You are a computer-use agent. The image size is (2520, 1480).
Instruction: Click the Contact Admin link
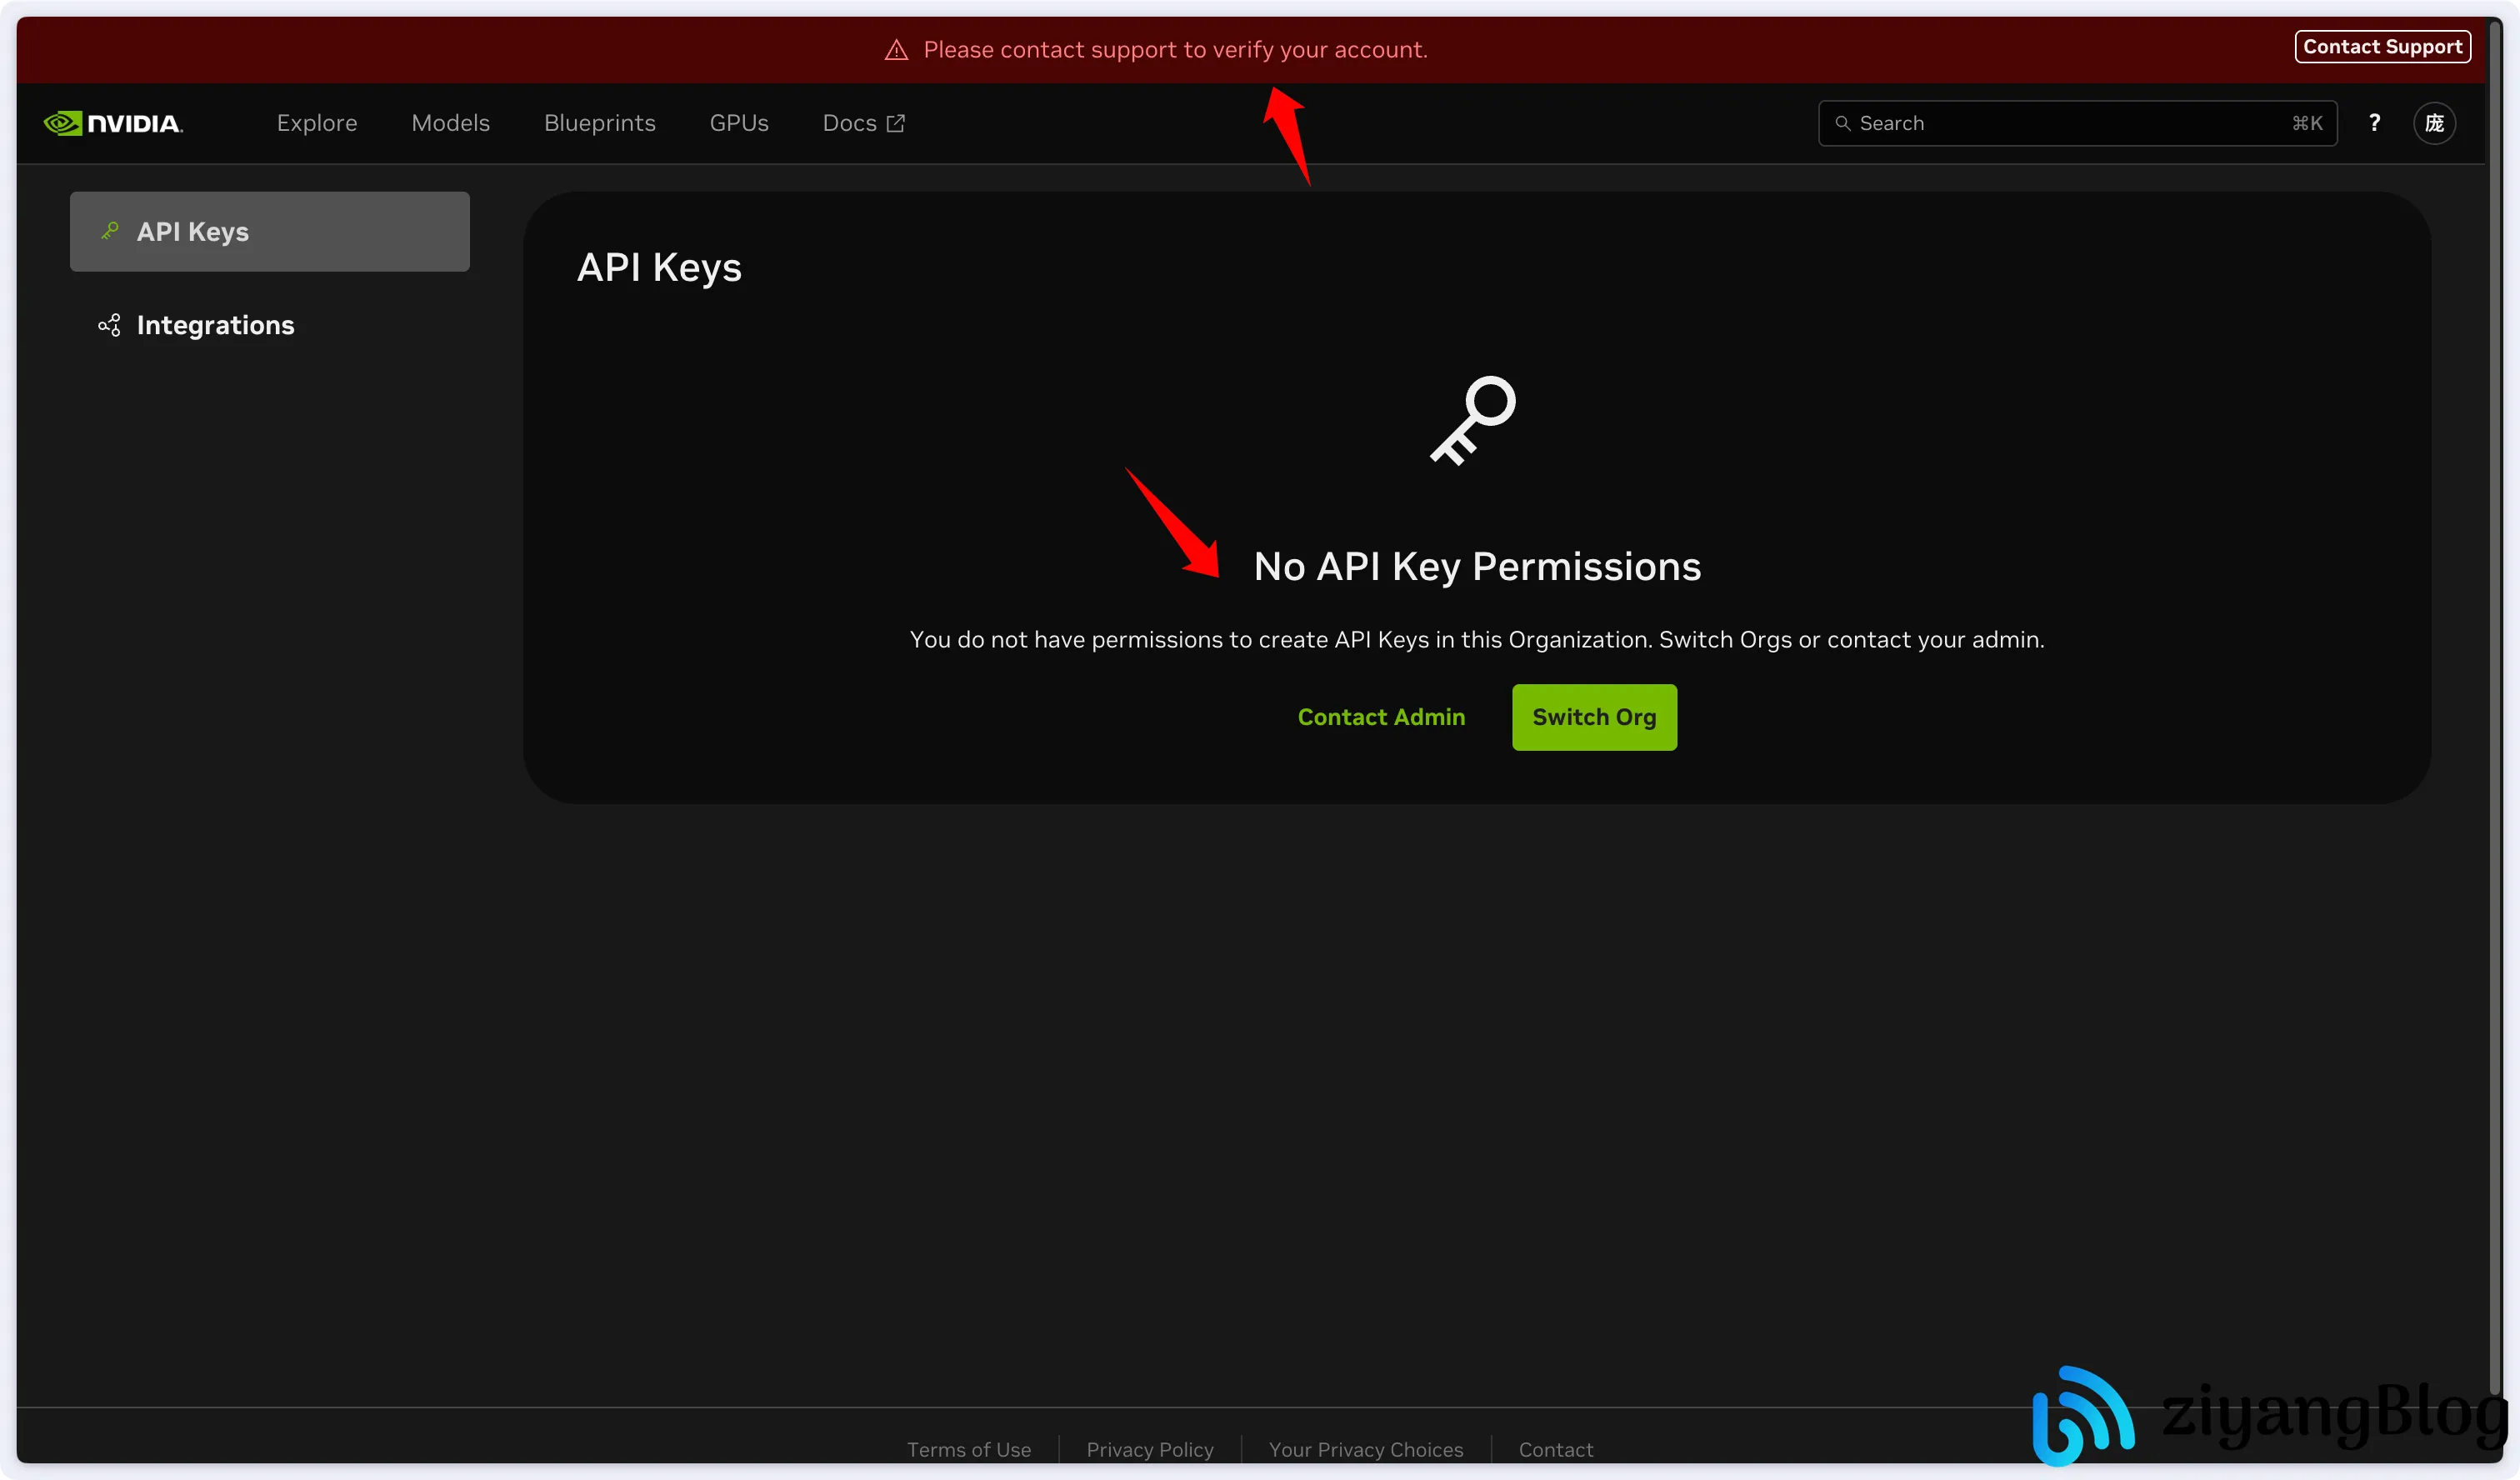pos(1381,717)
